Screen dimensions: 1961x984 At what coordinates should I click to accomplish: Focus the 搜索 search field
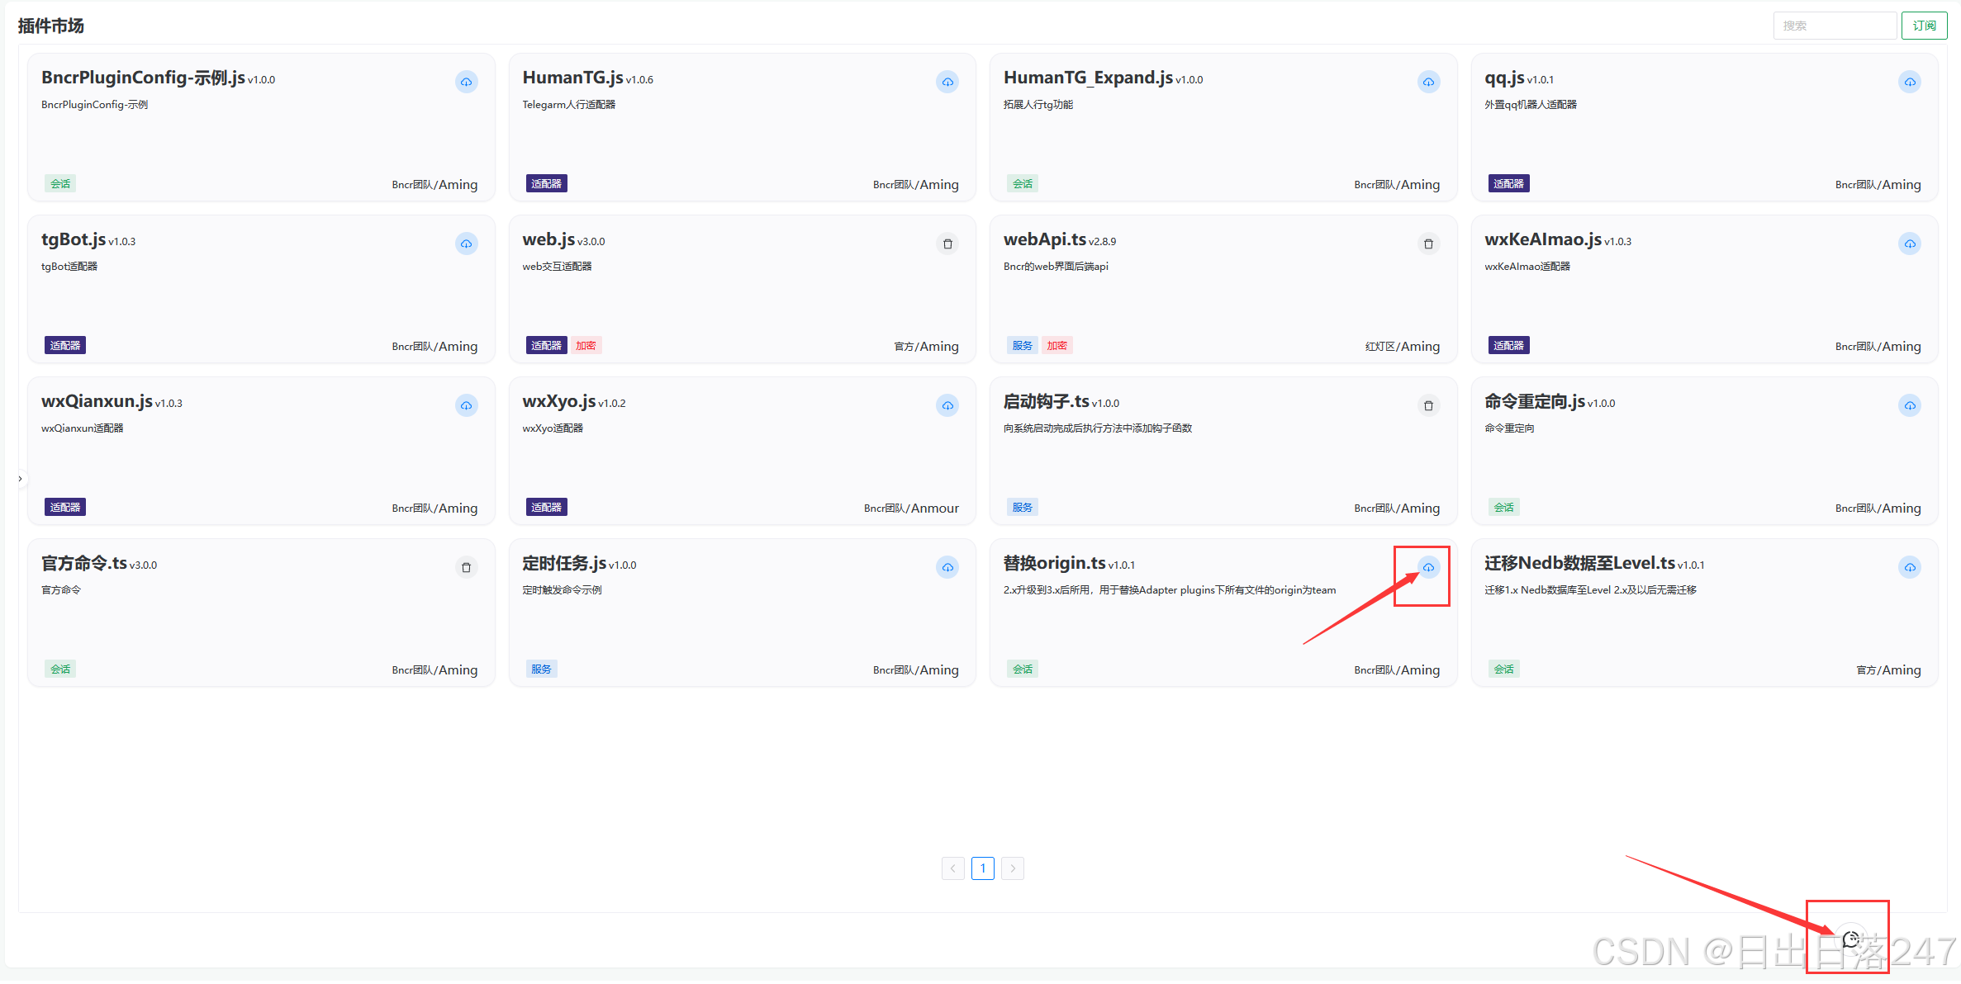tap(1834, 26)
